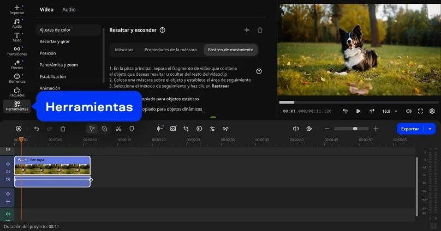Toggle the timeline link tracks icon
The width and height of the screenshot is (441, 231).
click(8, 149)
